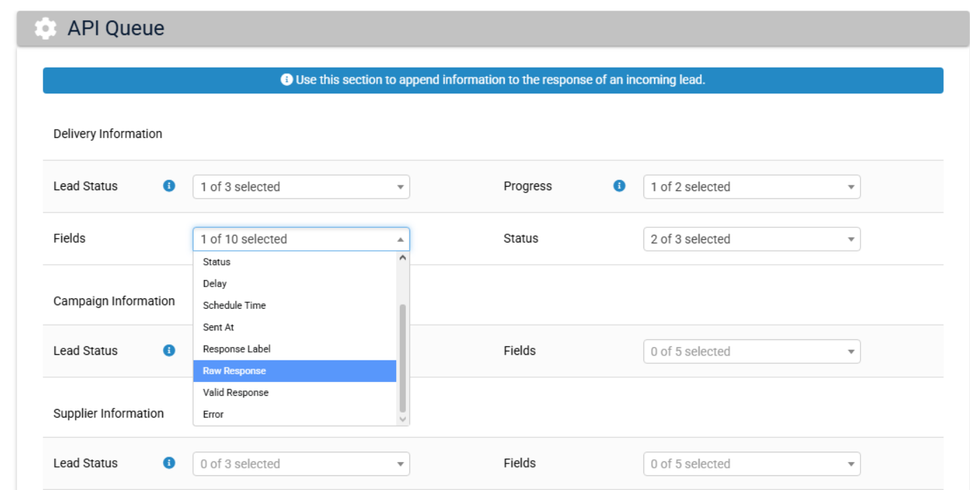Image resolution: width=970 pixels, height=490 pixels.
Task: Click info icon next to Supplier Lead Status
Action: pyautogui.click(x=169, y=463)
